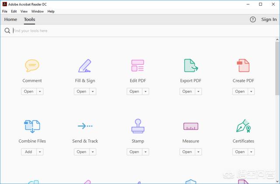The width and height of the screenshot is (280, 184).
Task: Click the Stamp label text
Action: pyautogui.click(x=138, y=141)
